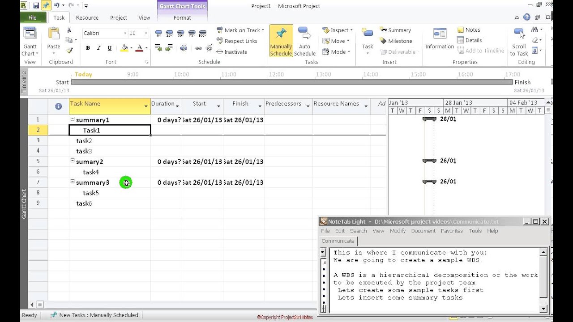
Task: Apply Italic formatting
Action: tap(99, 48)
